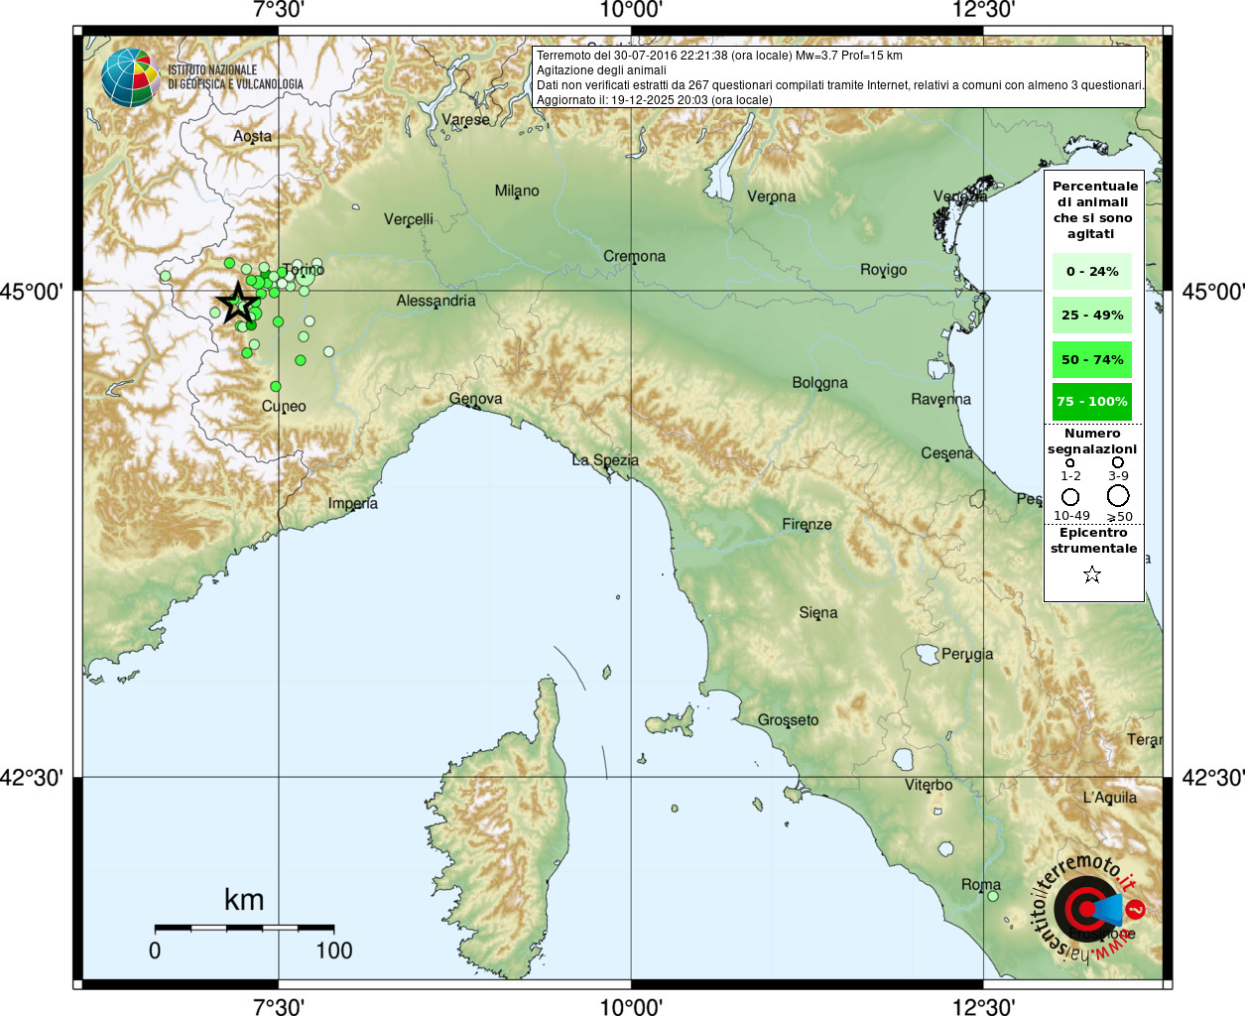Select the 50 - 74% legend swatch
1245x1016 pixels.
[x=1092, y=359]
